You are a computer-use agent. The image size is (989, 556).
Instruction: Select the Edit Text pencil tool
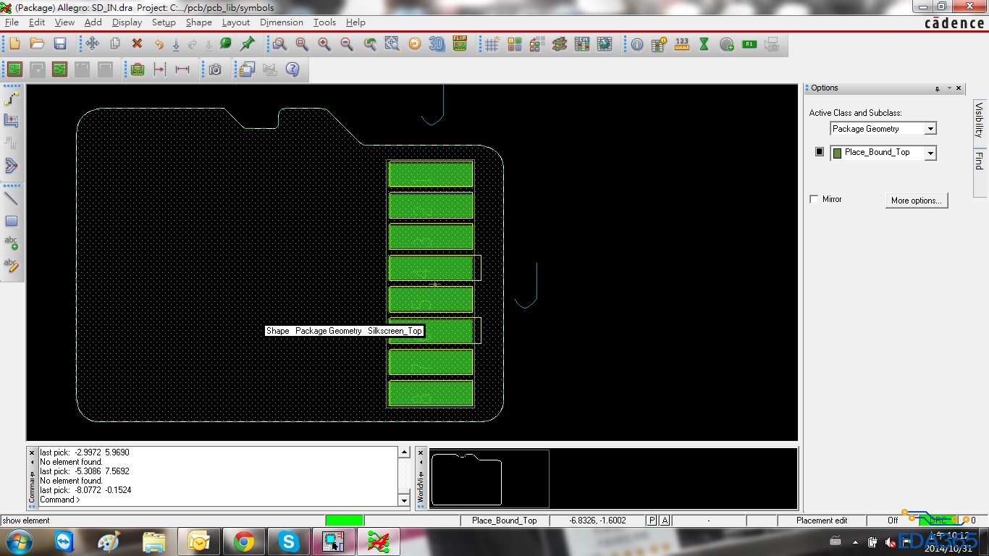[11, 265]
